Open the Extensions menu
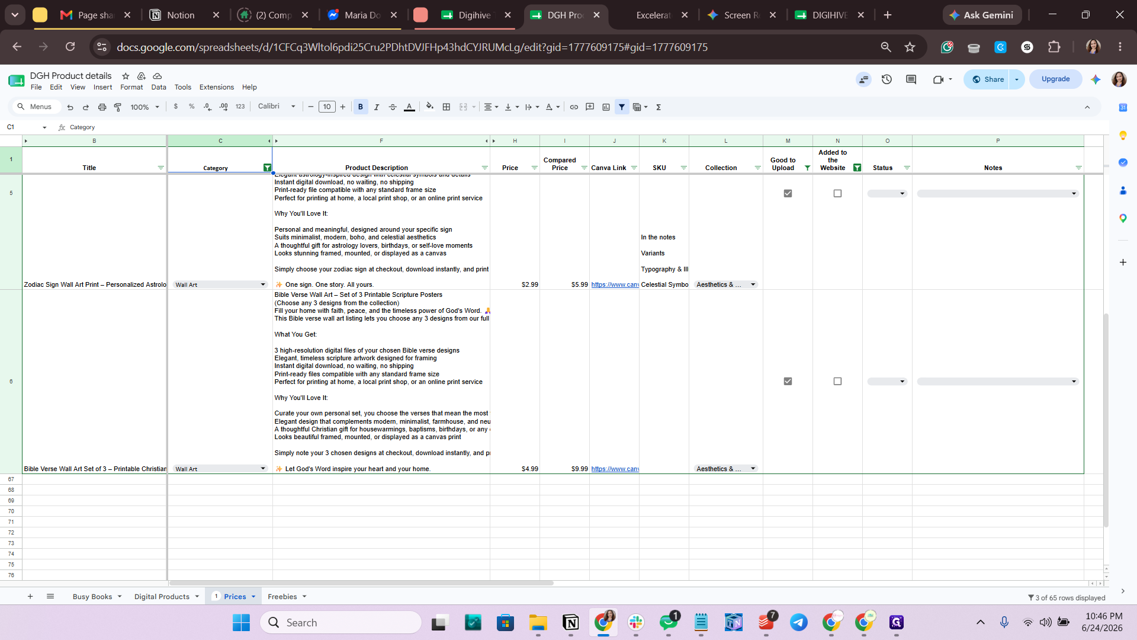1137x640 pixels. point(217,87)
